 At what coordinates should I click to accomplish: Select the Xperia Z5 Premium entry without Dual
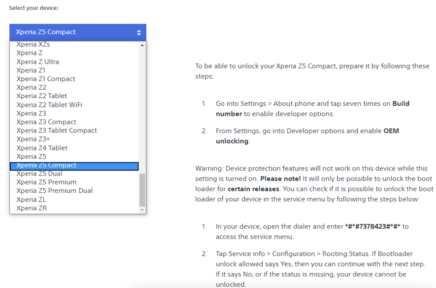coord(74,182)
